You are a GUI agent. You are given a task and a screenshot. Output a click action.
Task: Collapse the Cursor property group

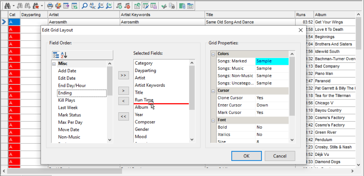point(213,91)
